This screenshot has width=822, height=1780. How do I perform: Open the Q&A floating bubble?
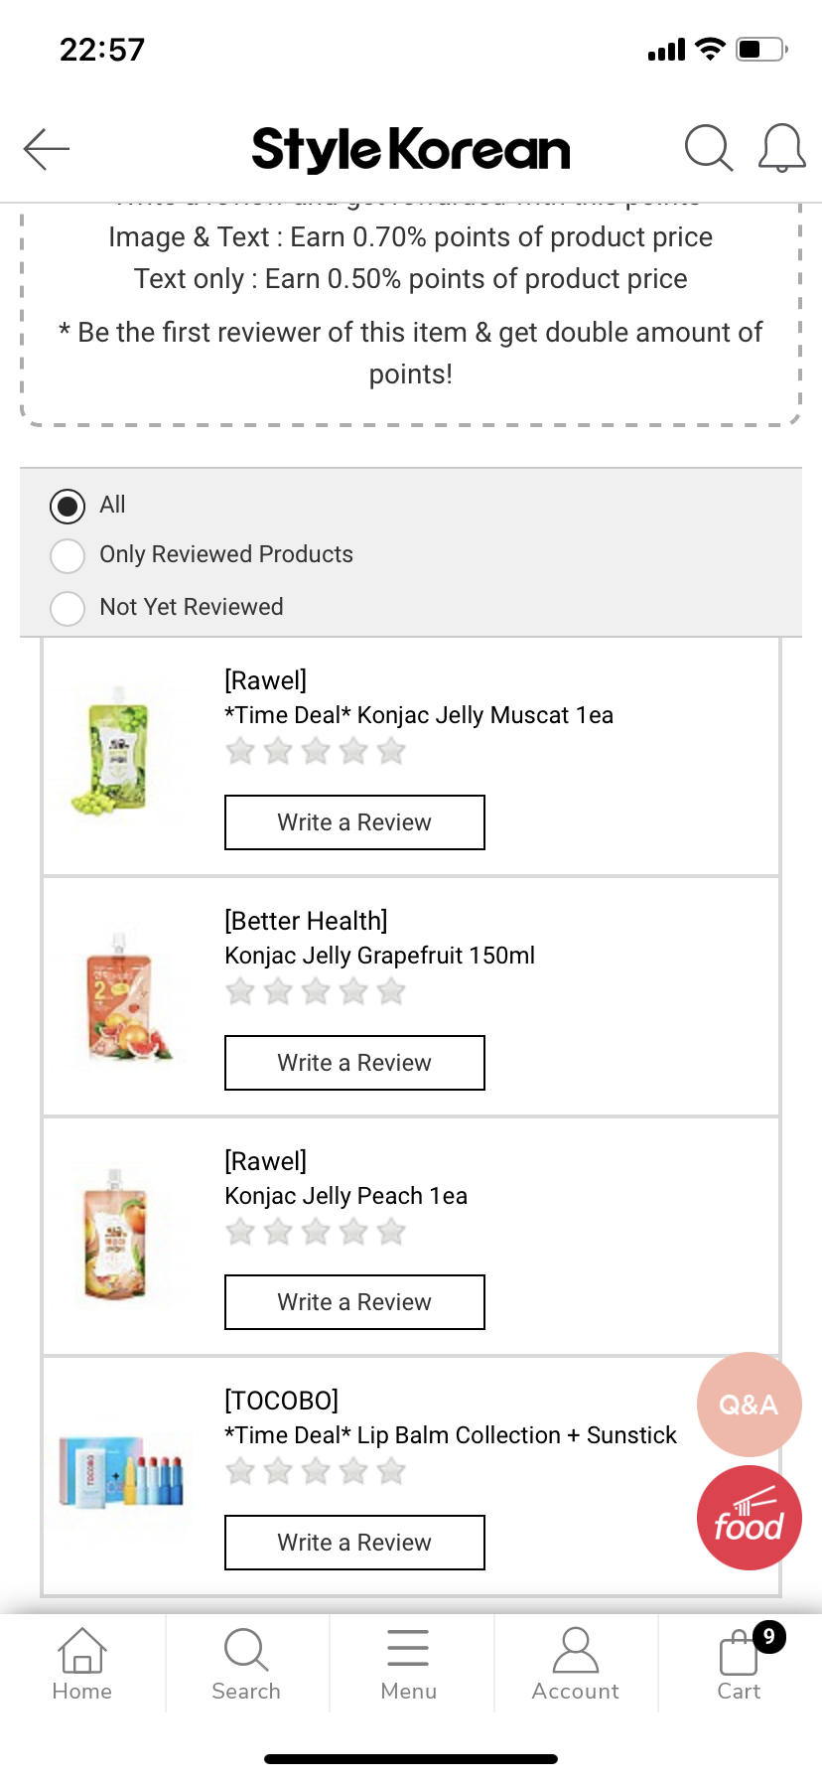749,1405
